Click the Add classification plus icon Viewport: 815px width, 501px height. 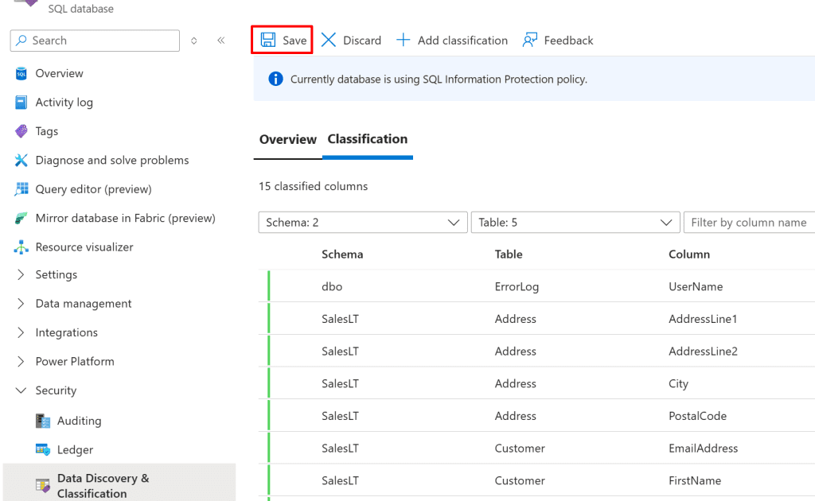[404, 41]
